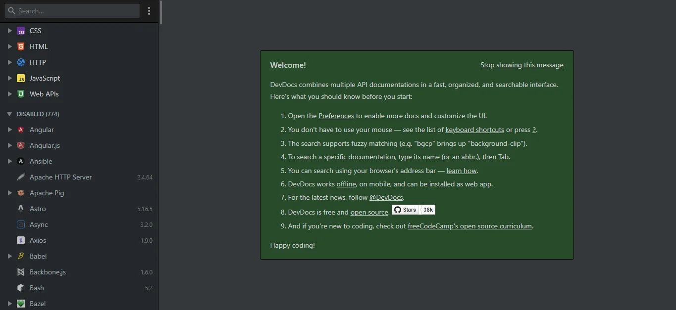The width and height of the screenshot is (676, 310).
Task: Expand the Bazel entry arrow
Action: tap(9, 304)
